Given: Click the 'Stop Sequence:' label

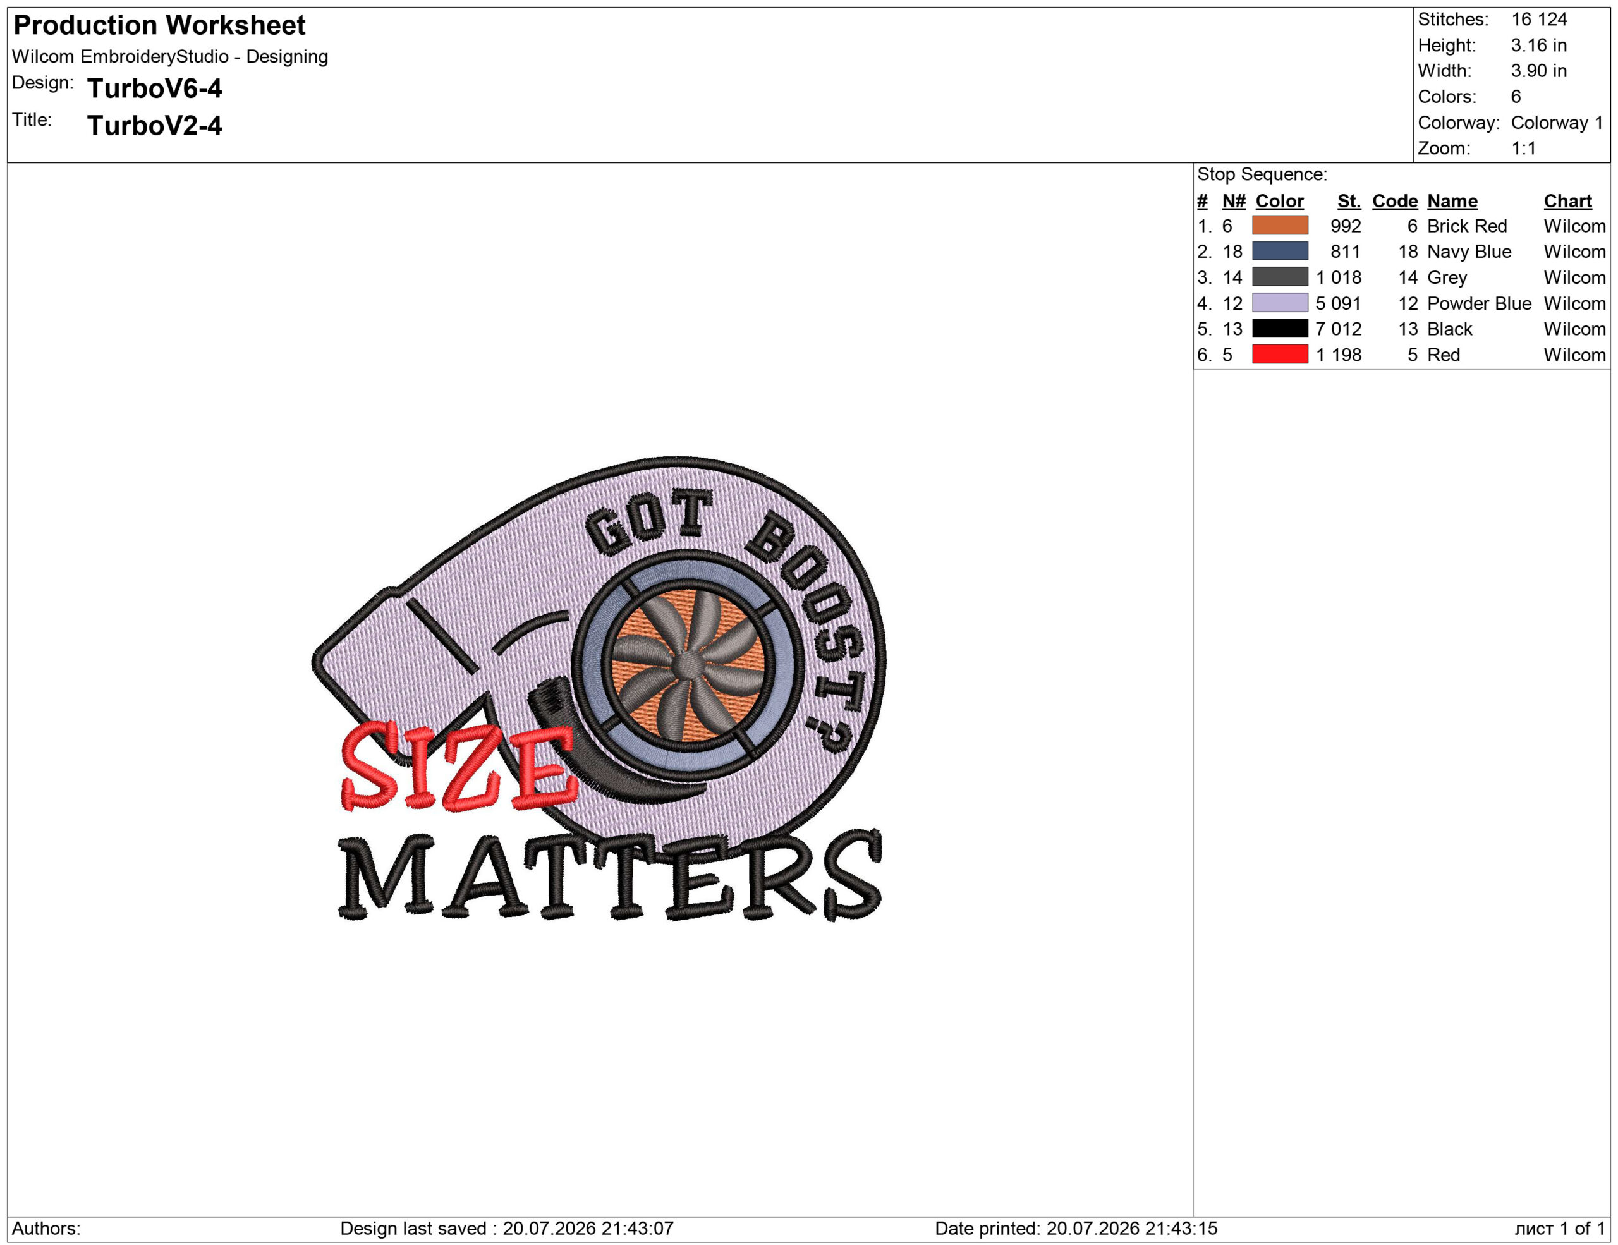Looking at the screenshot, I should (1262, 175).
